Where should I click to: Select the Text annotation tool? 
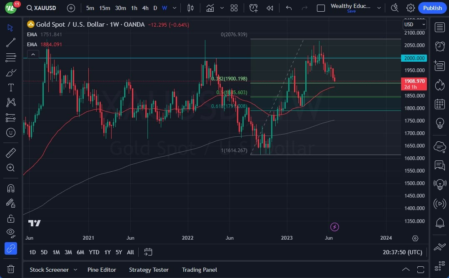[x=10, y=88]
